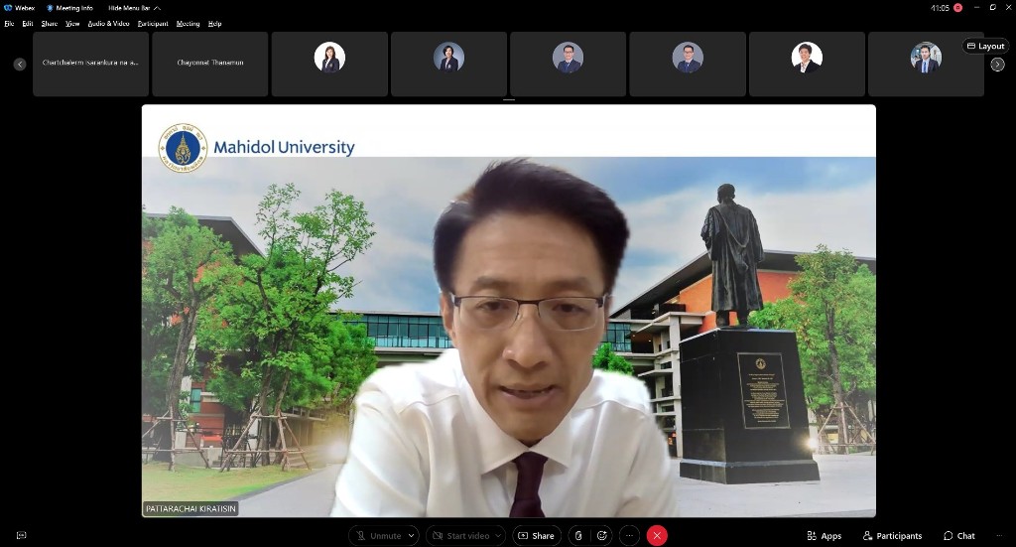The height and width of the screenshot is (547, 1016).
Task: Open the Apps panel
Action: (824, 536)
